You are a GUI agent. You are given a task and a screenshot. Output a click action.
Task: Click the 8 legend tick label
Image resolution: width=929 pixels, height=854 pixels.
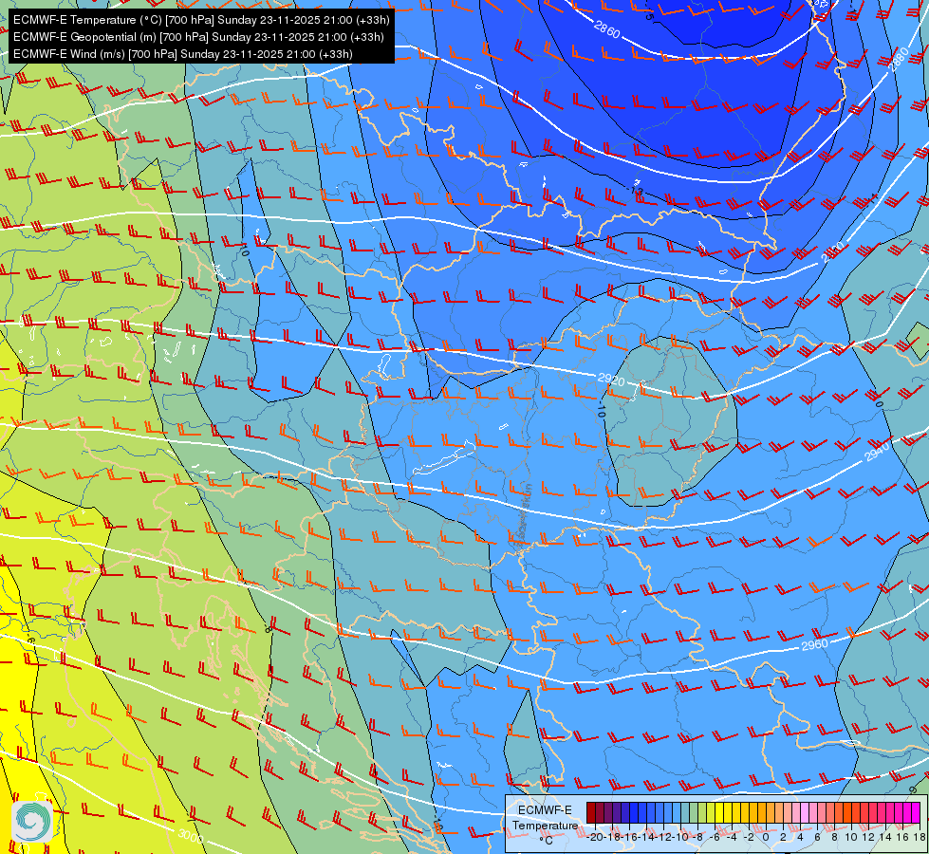[x=834, y=838]
